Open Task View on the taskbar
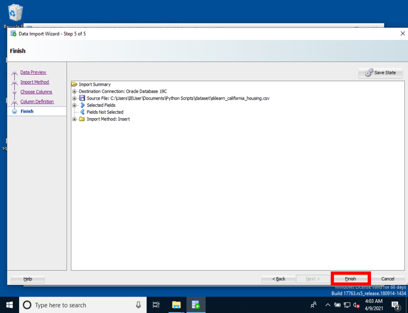408x313 pixels. coord(156,305)
